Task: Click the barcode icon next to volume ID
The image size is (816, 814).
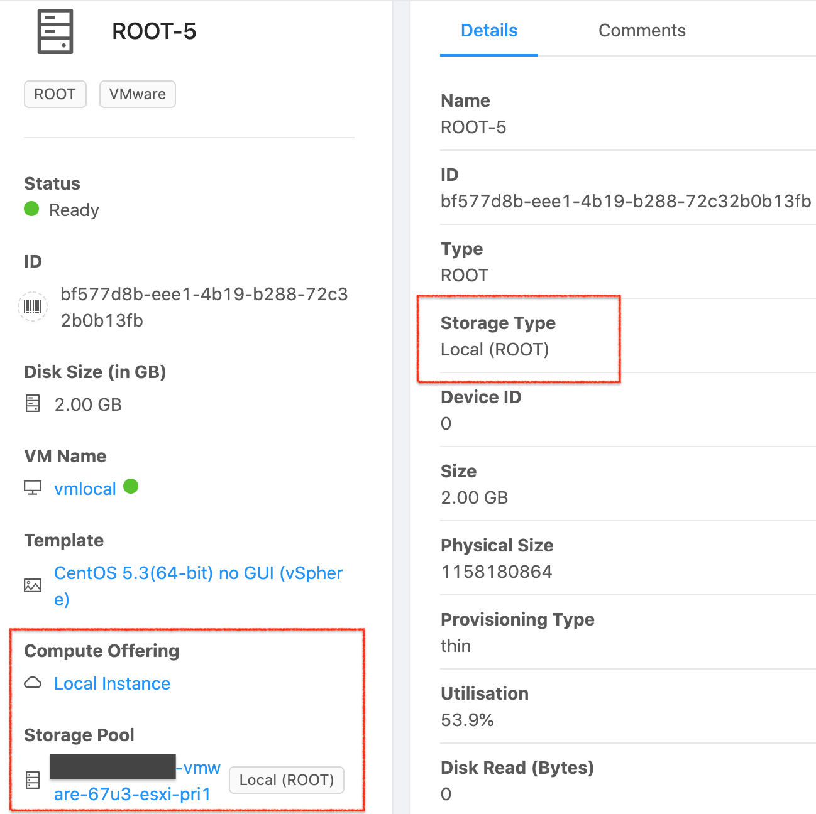Action: pyautogui.click(x=32, y=307)
